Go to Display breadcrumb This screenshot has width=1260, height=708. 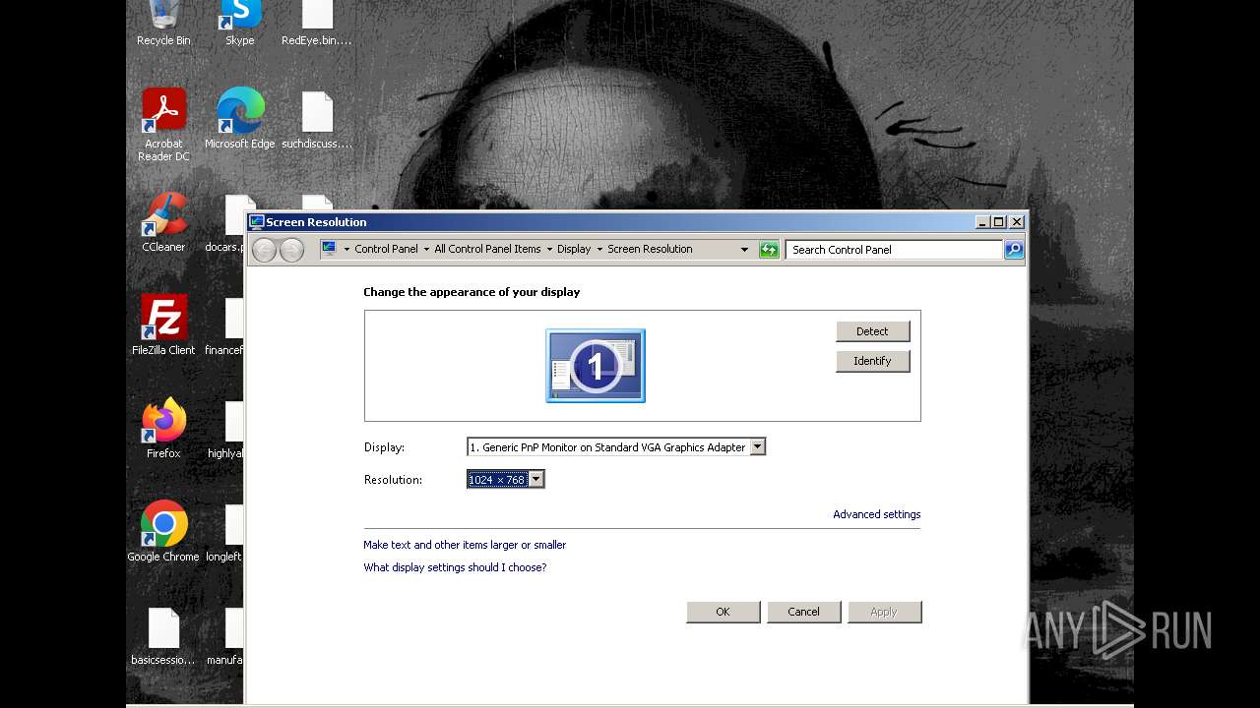(574, 250)
